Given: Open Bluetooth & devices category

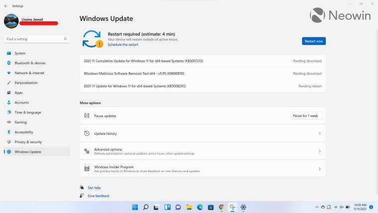Looking at the screenshot, I should tap(37, 63).
